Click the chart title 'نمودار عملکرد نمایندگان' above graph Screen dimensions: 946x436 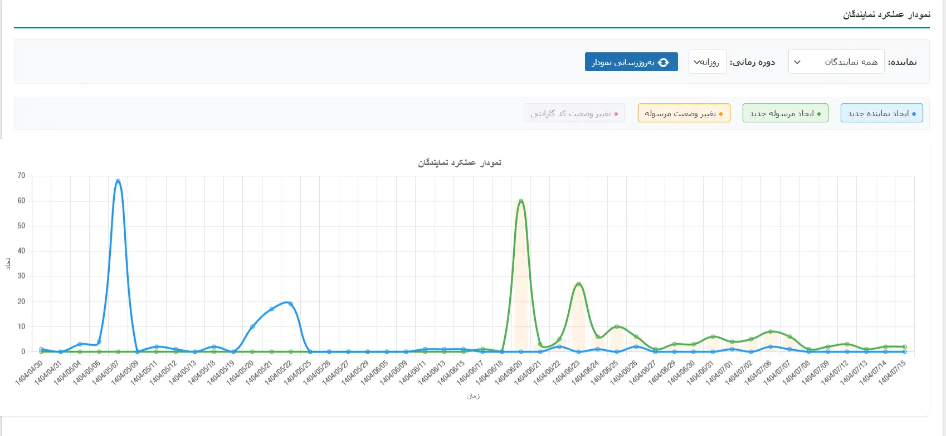point(460,162)
